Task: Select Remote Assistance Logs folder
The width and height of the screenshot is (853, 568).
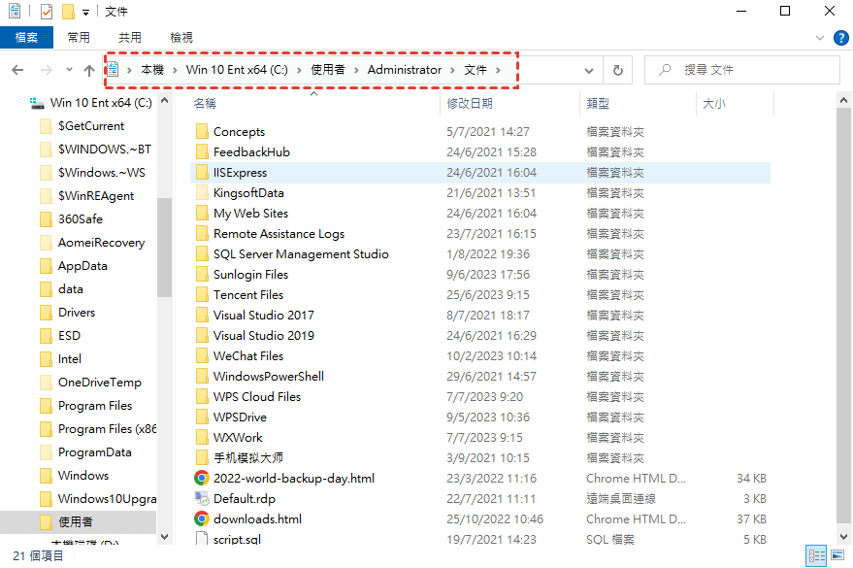Action: click(x=279, y=233)
